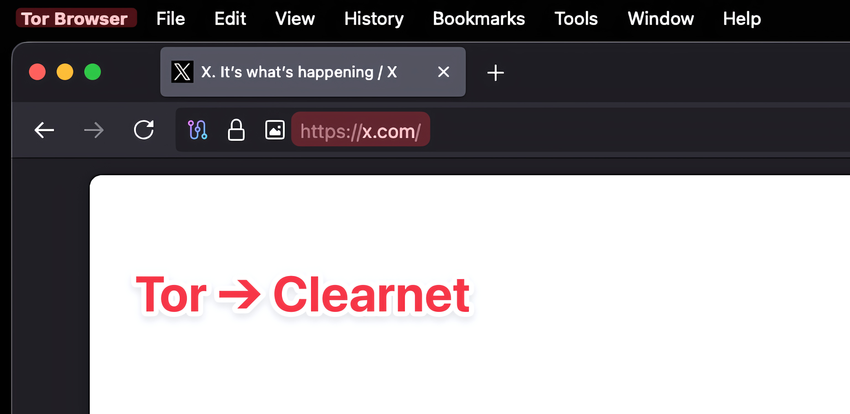
Task: Click the image permissions icon in address bar
Action: coord(275,130)
